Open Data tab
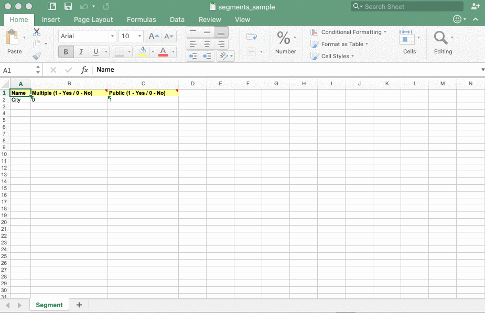This screenshot has width=485, height=313. [x=177, y=20]
